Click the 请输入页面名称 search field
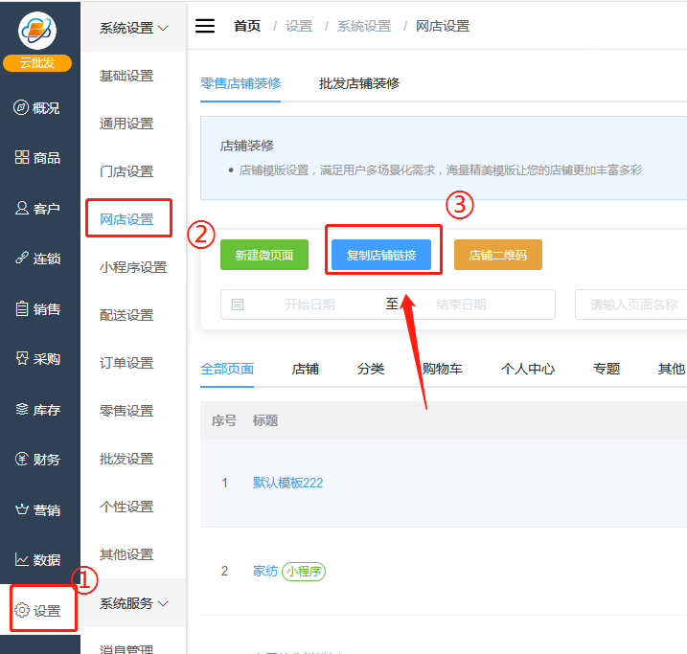Viewport: 687px width, 654px height. click(x=632, y=304)
